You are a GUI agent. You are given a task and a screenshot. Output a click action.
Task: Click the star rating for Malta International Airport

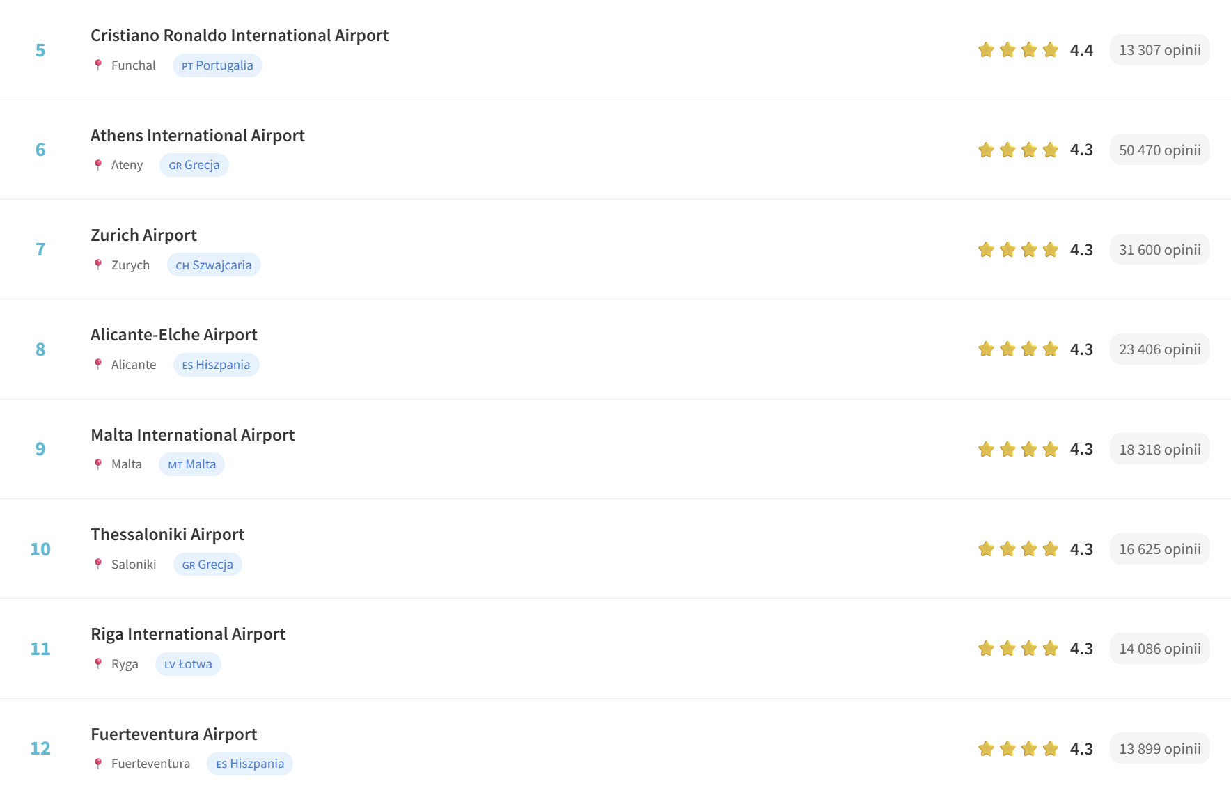click(1018, 449)
